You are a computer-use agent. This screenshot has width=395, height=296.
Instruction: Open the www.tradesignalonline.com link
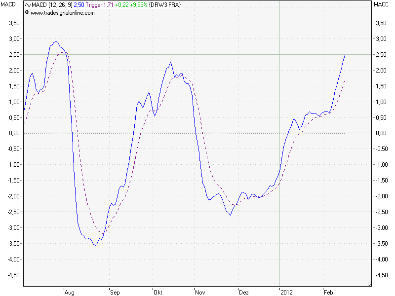pyautogui.click(x=62, y=13)
